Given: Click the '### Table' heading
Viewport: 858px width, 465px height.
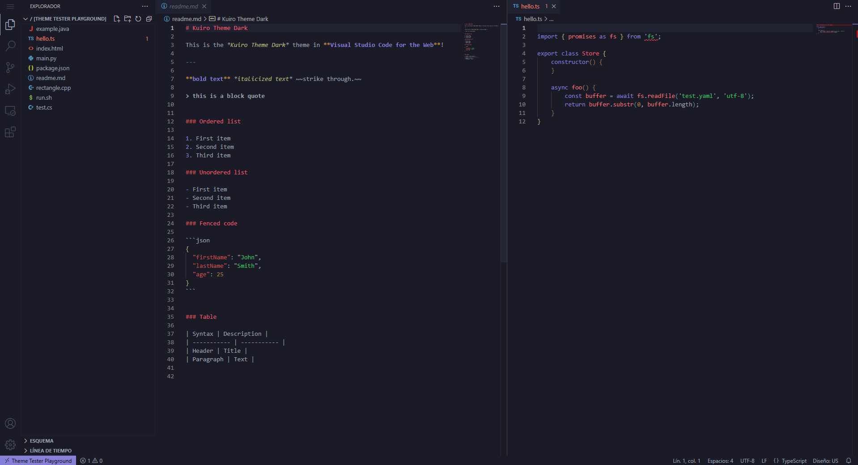Looking at the screenshot, I should (x=201, y=317).
